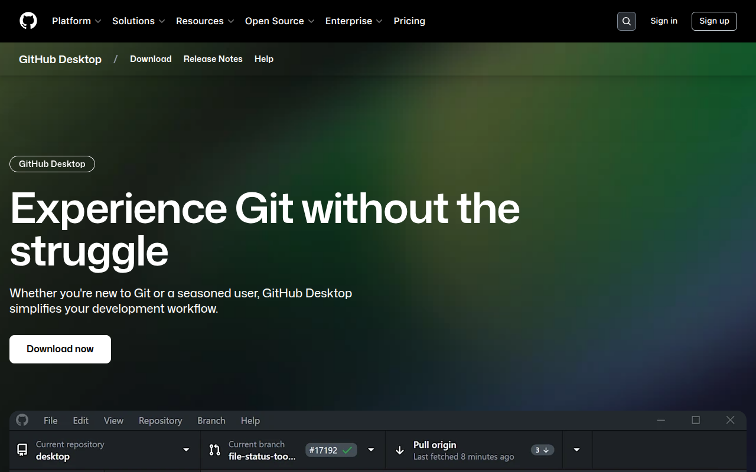Close the GitHub Desktop app window
This screenshot has width=756, height=472.
731,420
